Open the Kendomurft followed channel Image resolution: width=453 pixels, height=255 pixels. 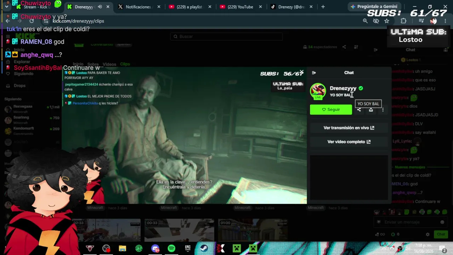32,130
